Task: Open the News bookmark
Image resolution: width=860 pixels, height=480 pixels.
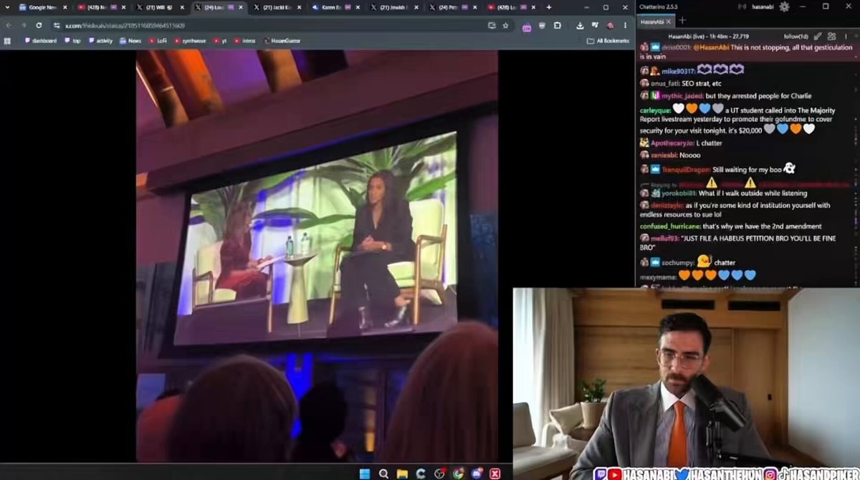Action: coord(130,41)
